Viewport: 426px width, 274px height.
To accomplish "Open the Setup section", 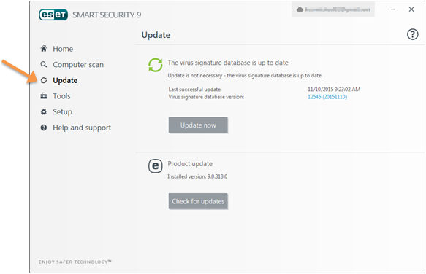I will (x=63, y=112).
